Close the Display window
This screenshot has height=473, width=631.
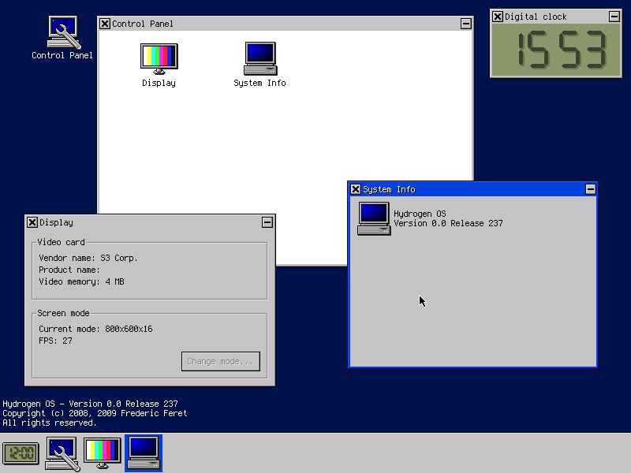[x=32, y=222]
